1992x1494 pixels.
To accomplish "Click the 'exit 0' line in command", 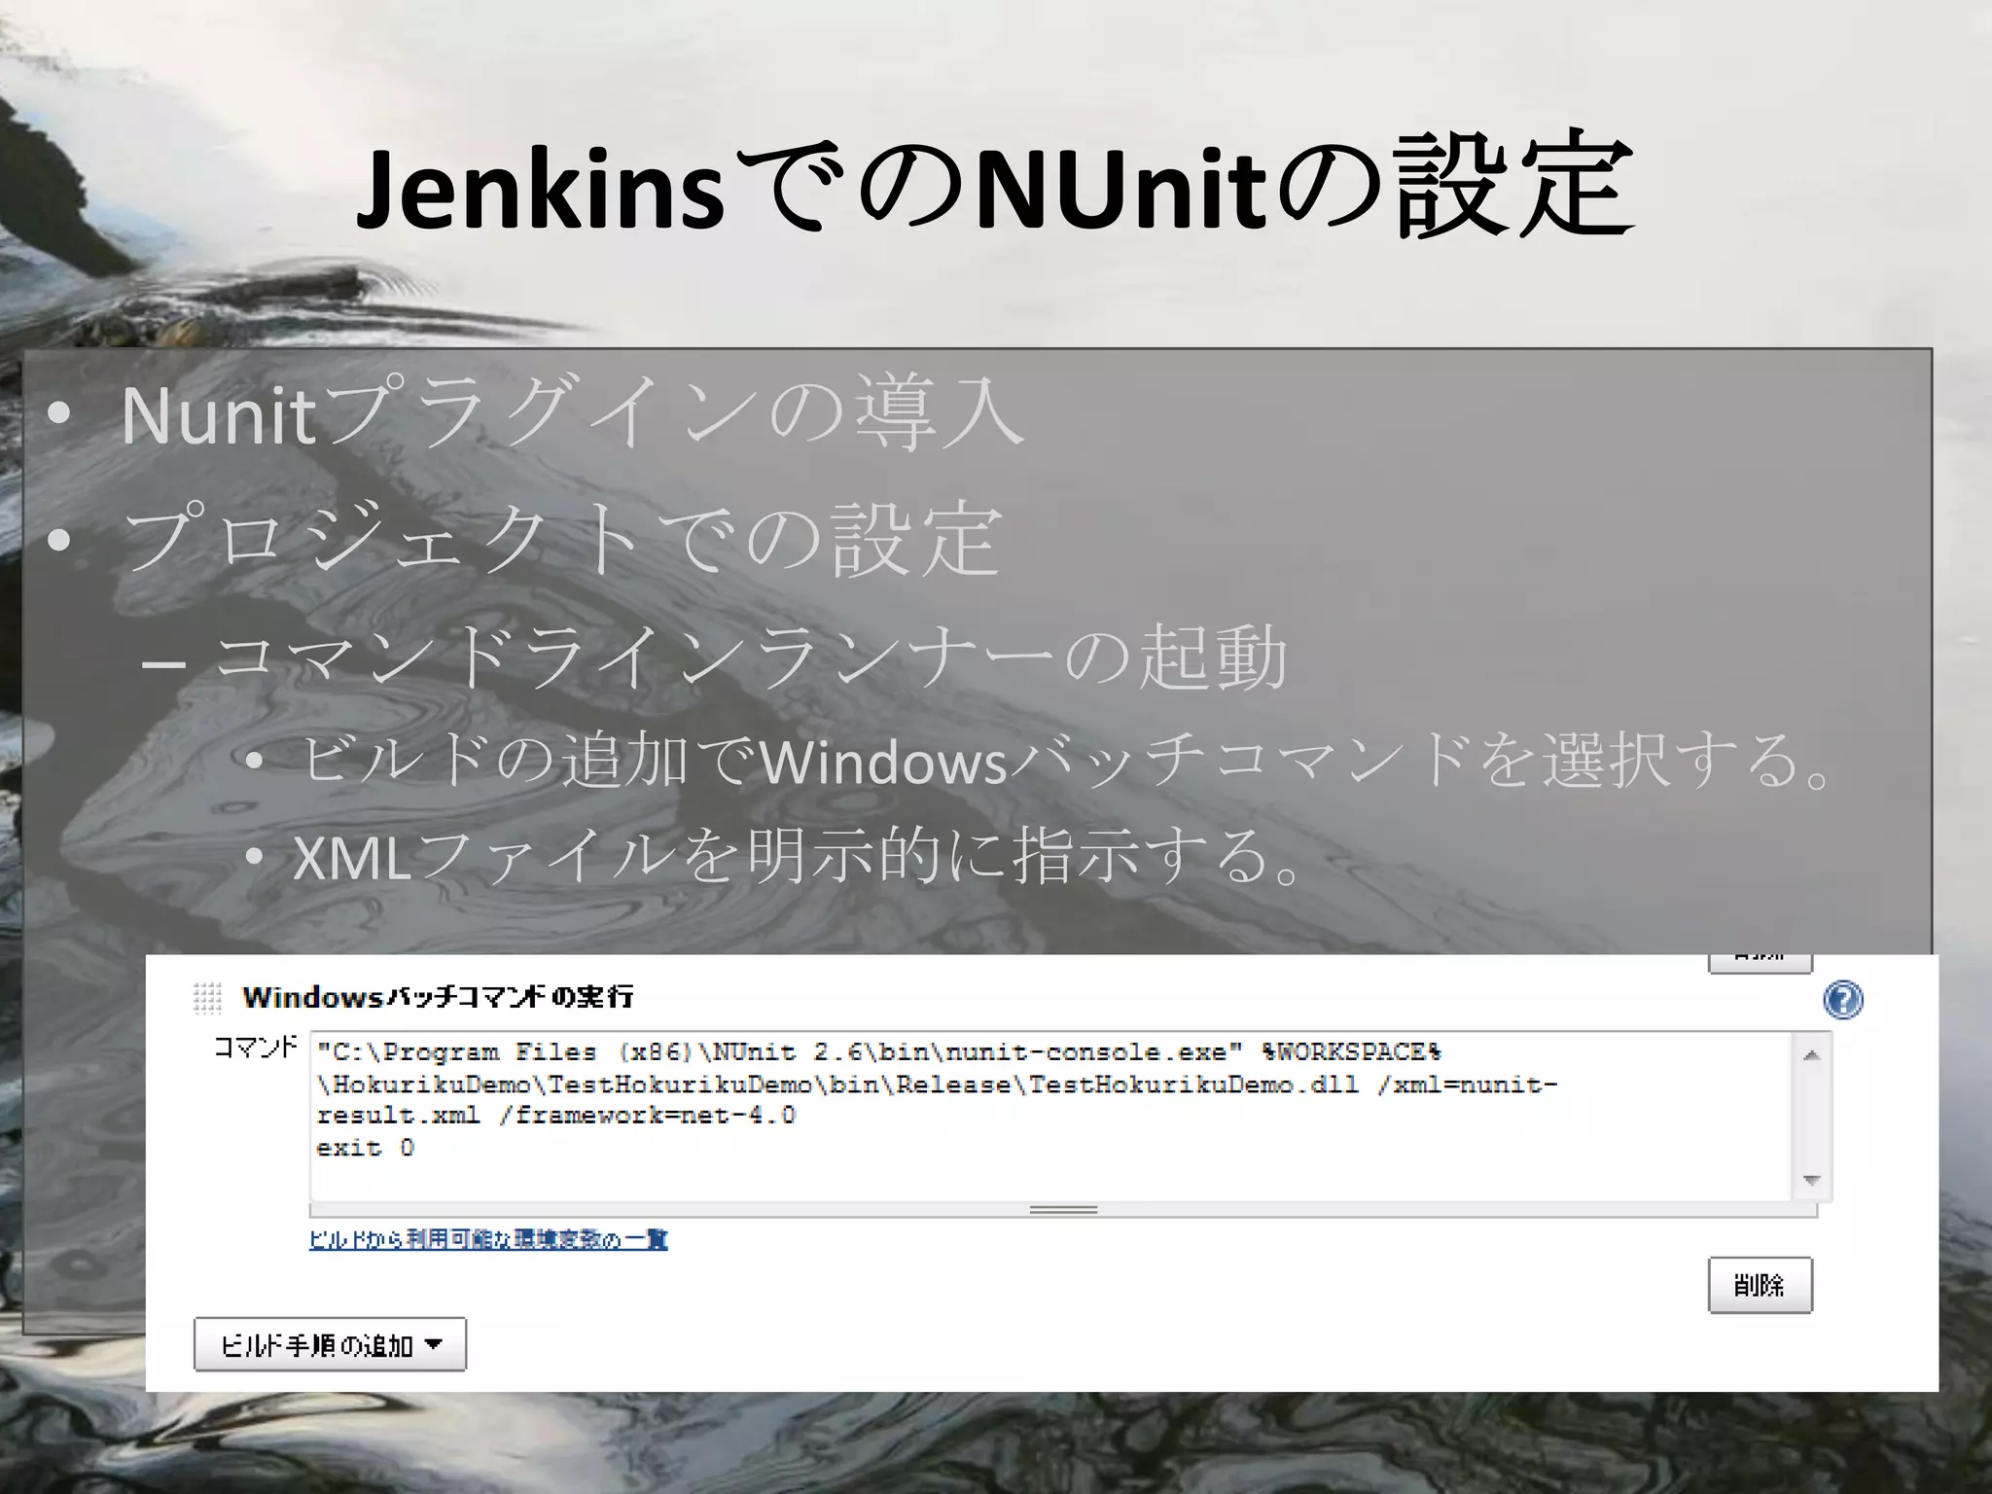I will pos(366,1148).
